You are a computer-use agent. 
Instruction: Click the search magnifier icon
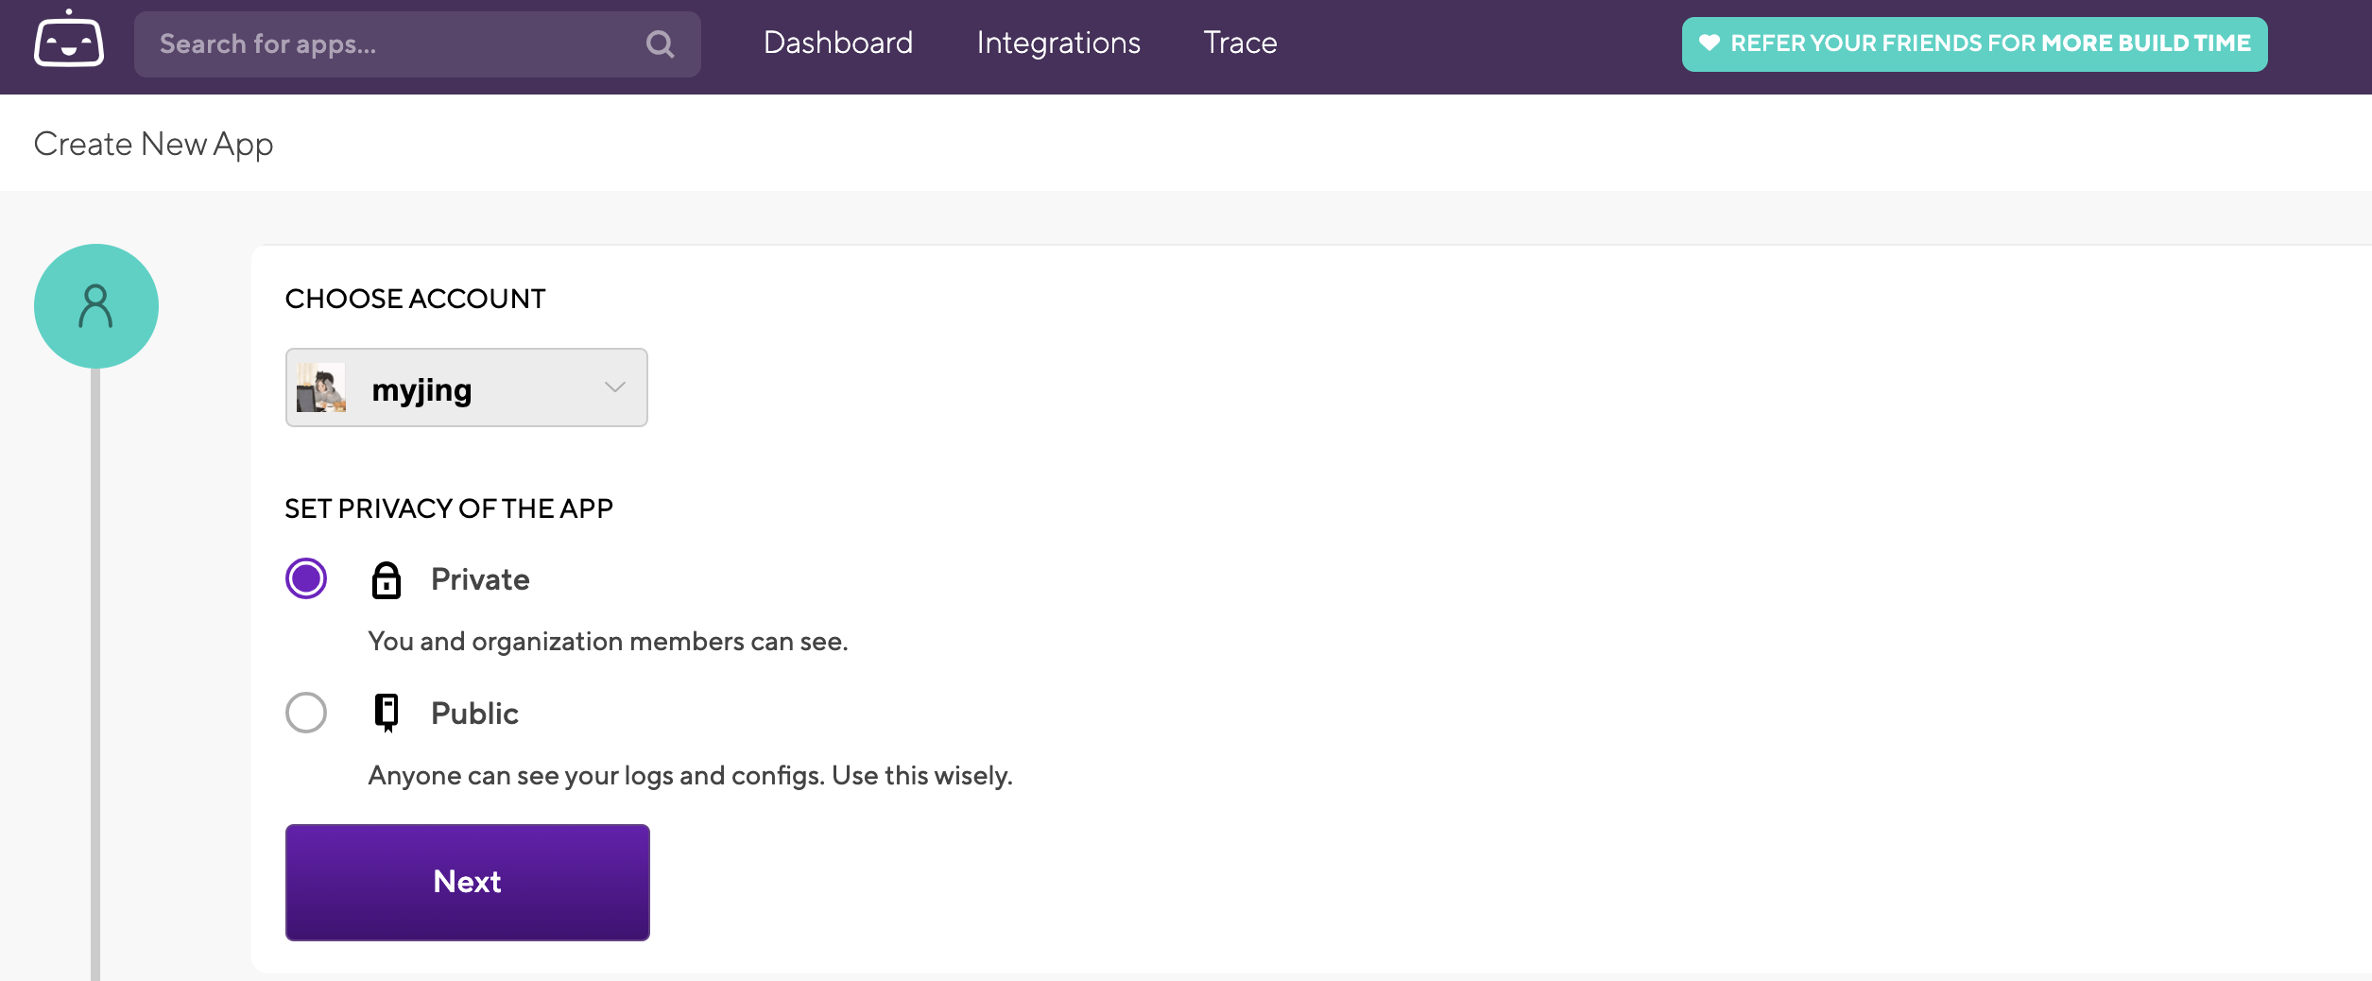click(660, 44)
